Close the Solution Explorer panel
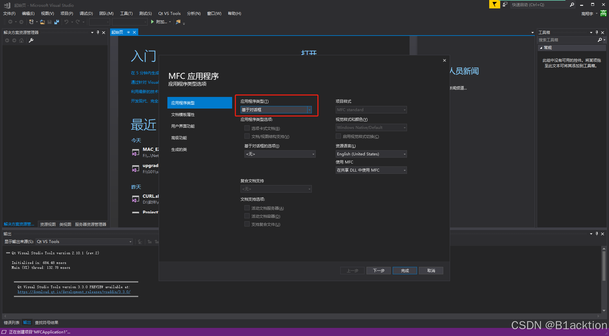Screen dimensions: 609x336 point(104,32)
